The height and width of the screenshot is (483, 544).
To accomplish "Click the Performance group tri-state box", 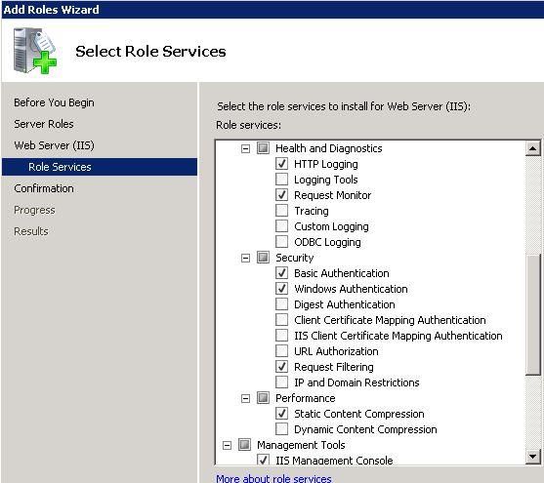I will coord(263,398).
